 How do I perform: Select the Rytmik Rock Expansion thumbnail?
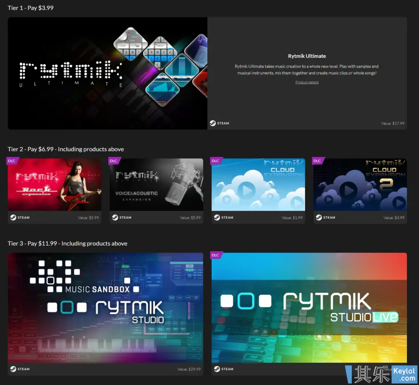tap(55, 184)
